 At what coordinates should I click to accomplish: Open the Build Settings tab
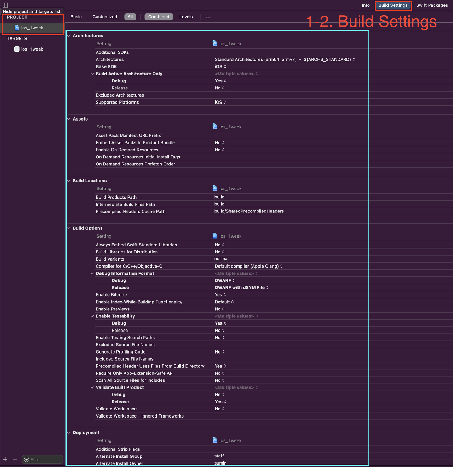(x=393, y=5)
